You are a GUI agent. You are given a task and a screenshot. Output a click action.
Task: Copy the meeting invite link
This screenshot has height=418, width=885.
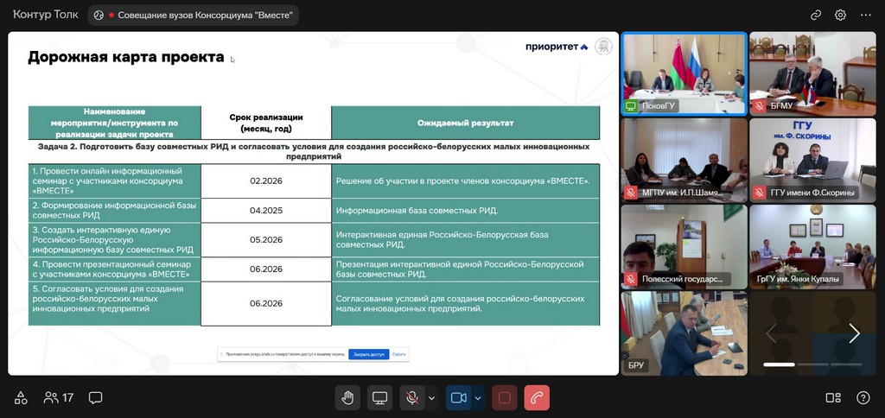coord(816,15)
